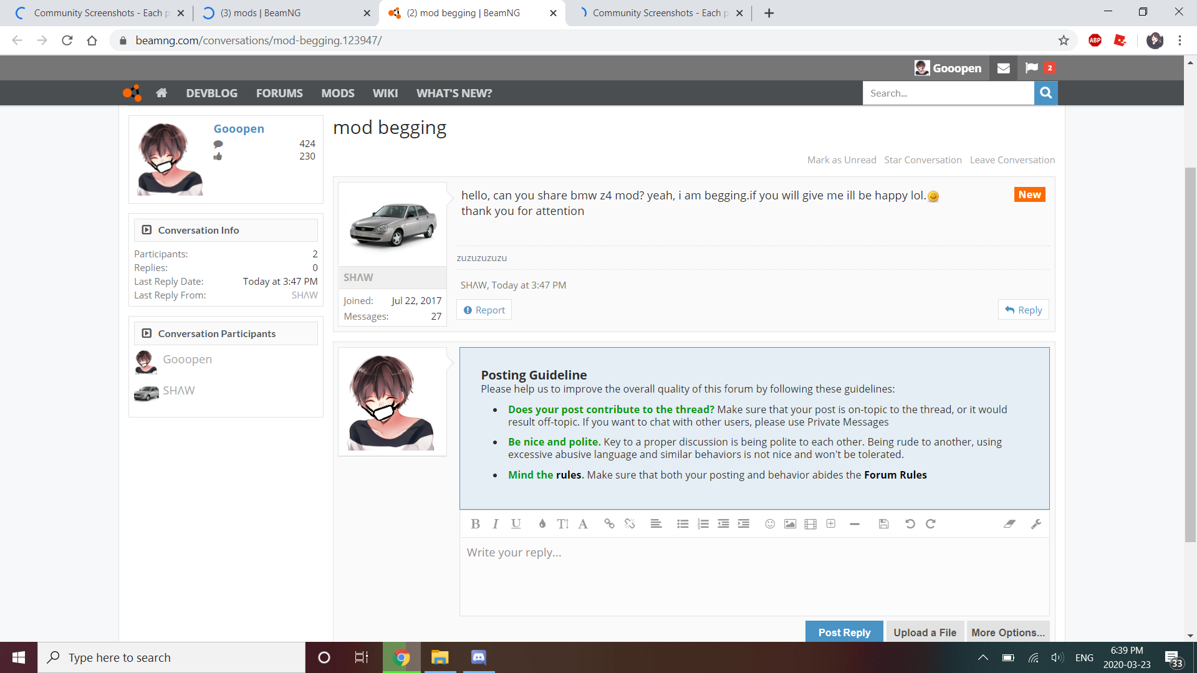Click the BeamNG orange logo
1197x673 pixels.
(132, 93)
